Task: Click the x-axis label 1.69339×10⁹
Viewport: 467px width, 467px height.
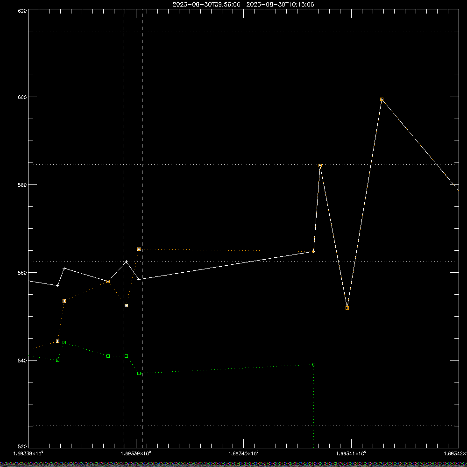Action: click(x=136, y=453)
